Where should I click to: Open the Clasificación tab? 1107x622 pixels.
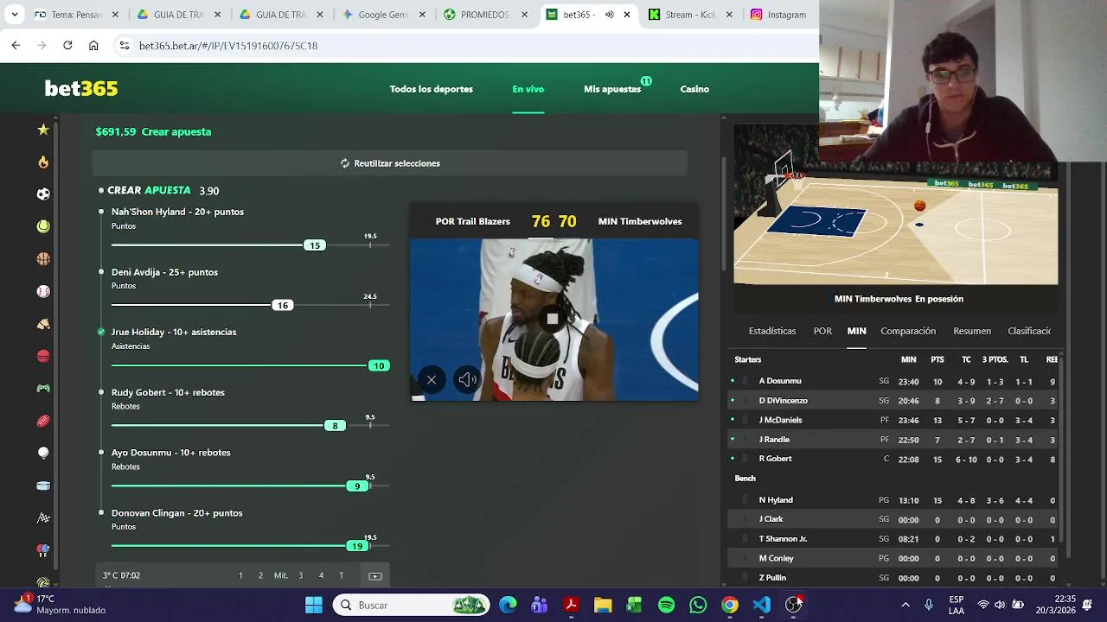[x=1029, y=331]
